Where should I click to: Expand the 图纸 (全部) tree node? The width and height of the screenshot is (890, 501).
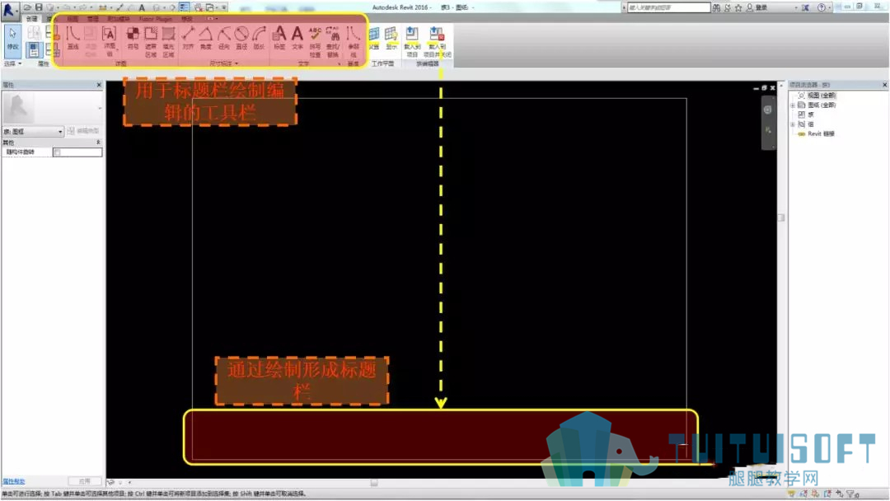tap(793, 105)
